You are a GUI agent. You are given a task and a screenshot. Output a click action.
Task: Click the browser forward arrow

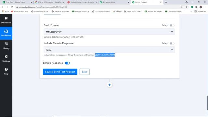(x=7, y=7)
